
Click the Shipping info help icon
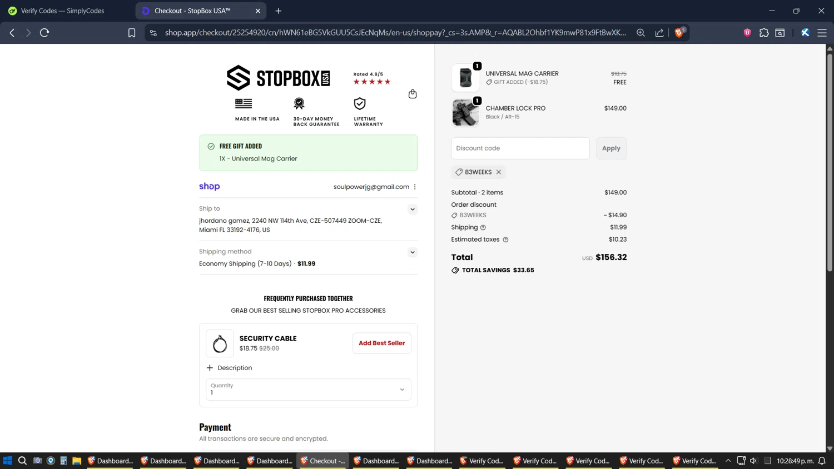[x=483, y=227]
